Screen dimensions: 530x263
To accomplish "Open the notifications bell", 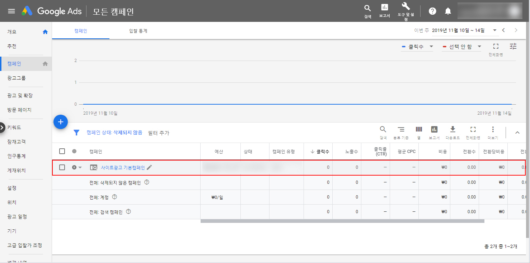I will click(x=448, y=11).
